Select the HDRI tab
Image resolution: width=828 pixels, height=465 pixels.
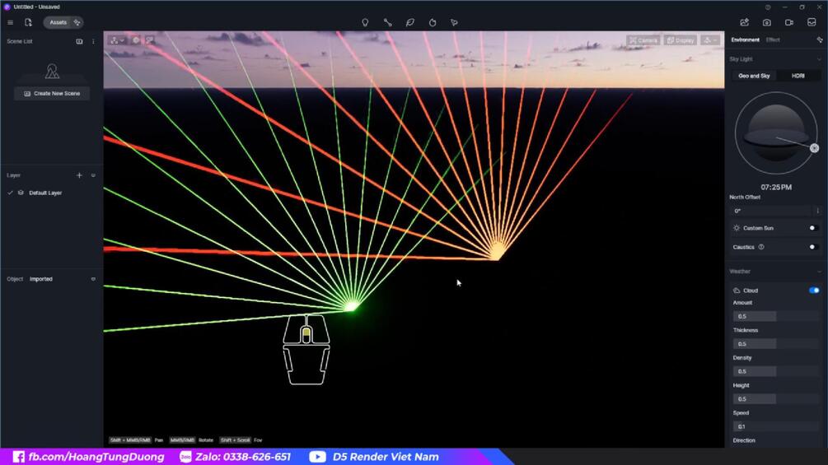(798, 76)
